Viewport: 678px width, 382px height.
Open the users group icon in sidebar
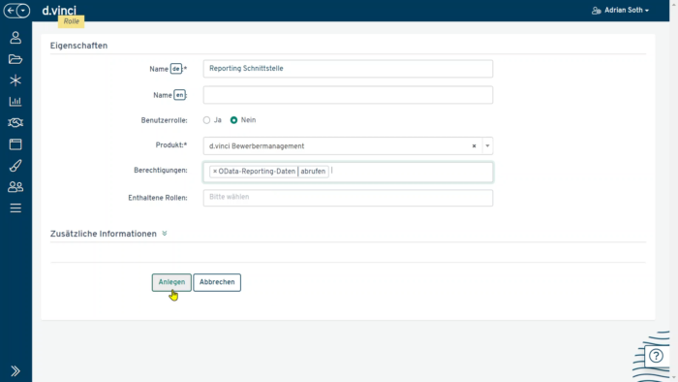15,187
